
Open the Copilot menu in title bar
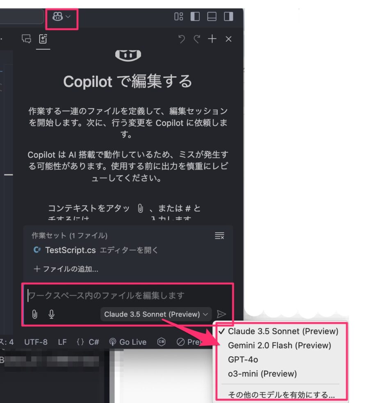point(61,17)
